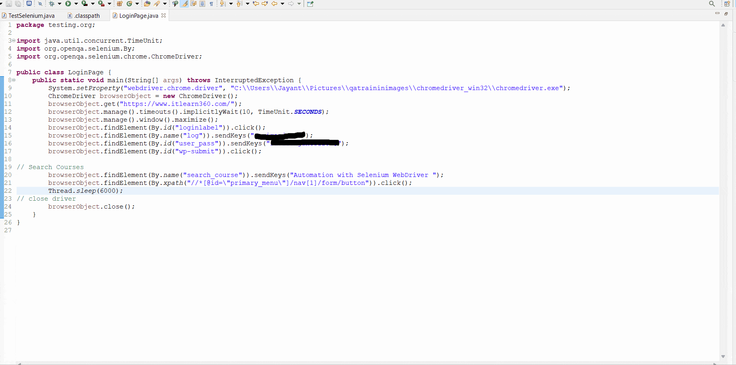The height and width of the screenshot is (365, 736).
Task: Click 'LoginPage' class name on line 7
Action: (x=86, y=72)
